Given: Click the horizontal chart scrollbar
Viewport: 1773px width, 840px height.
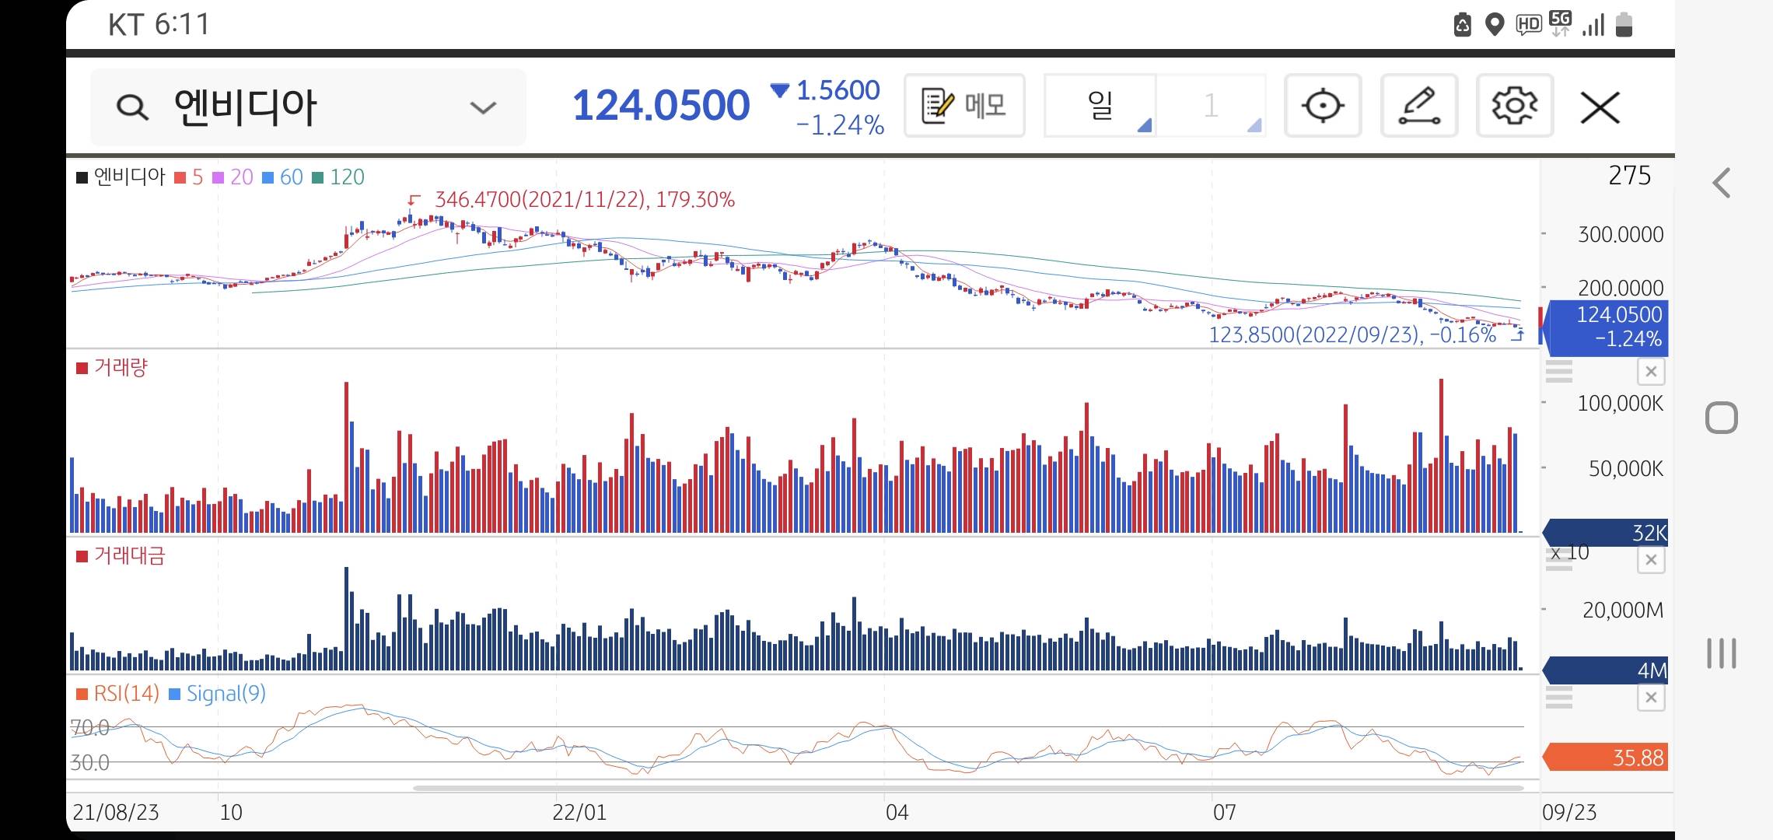Looking at the screenshot, I should (967, 788).
